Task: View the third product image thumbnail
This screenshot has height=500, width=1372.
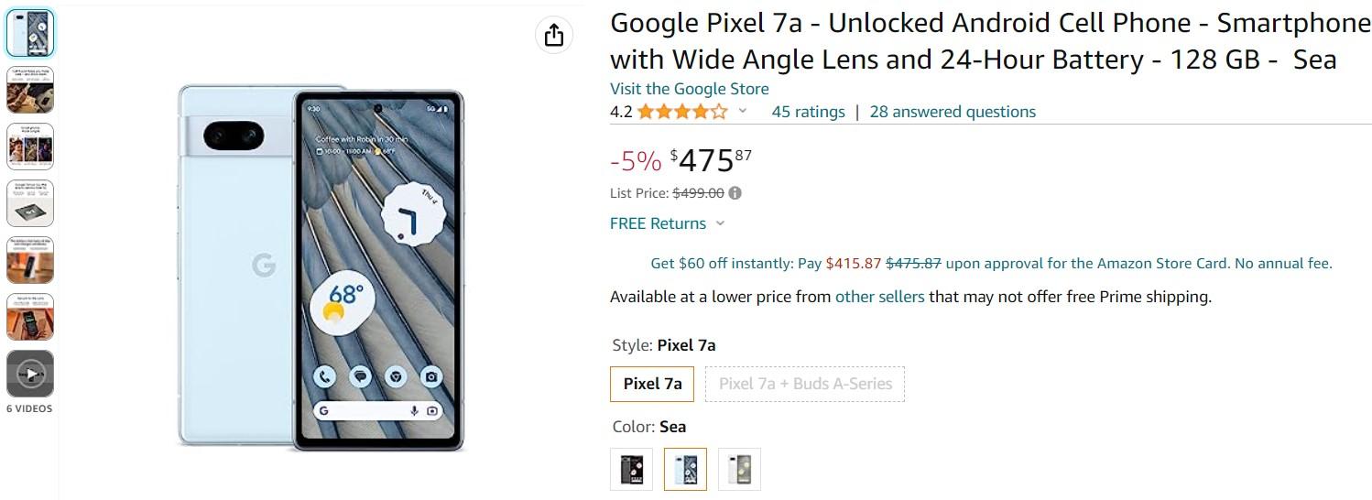Action: tap(30, 147)
